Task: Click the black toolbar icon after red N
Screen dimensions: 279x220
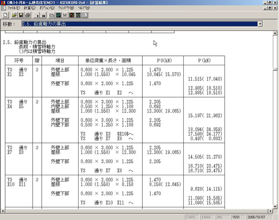Action: coord(78,15)
